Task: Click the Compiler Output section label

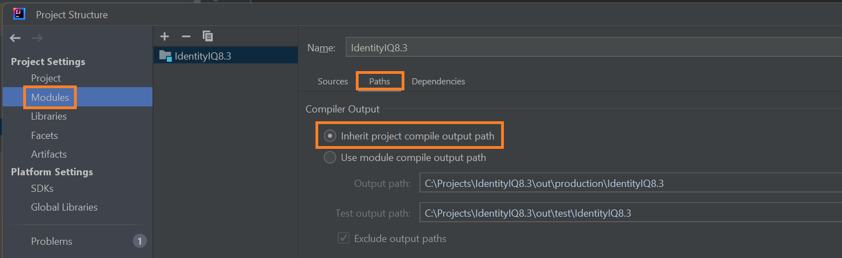Action: [343, 109]
